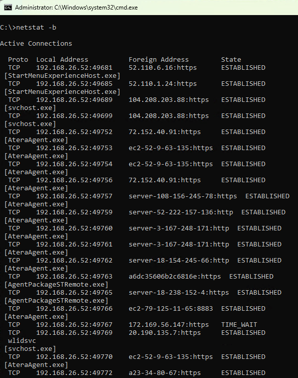Click the Foreign Address column header

[158, 60]
